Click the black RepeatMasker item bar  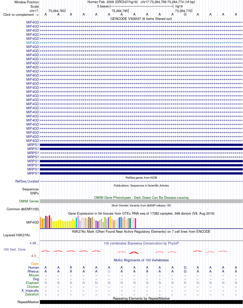click(x=141, y=302)
